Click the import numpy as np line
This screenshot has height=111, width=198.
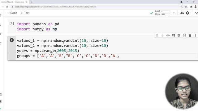pos(37,29)
